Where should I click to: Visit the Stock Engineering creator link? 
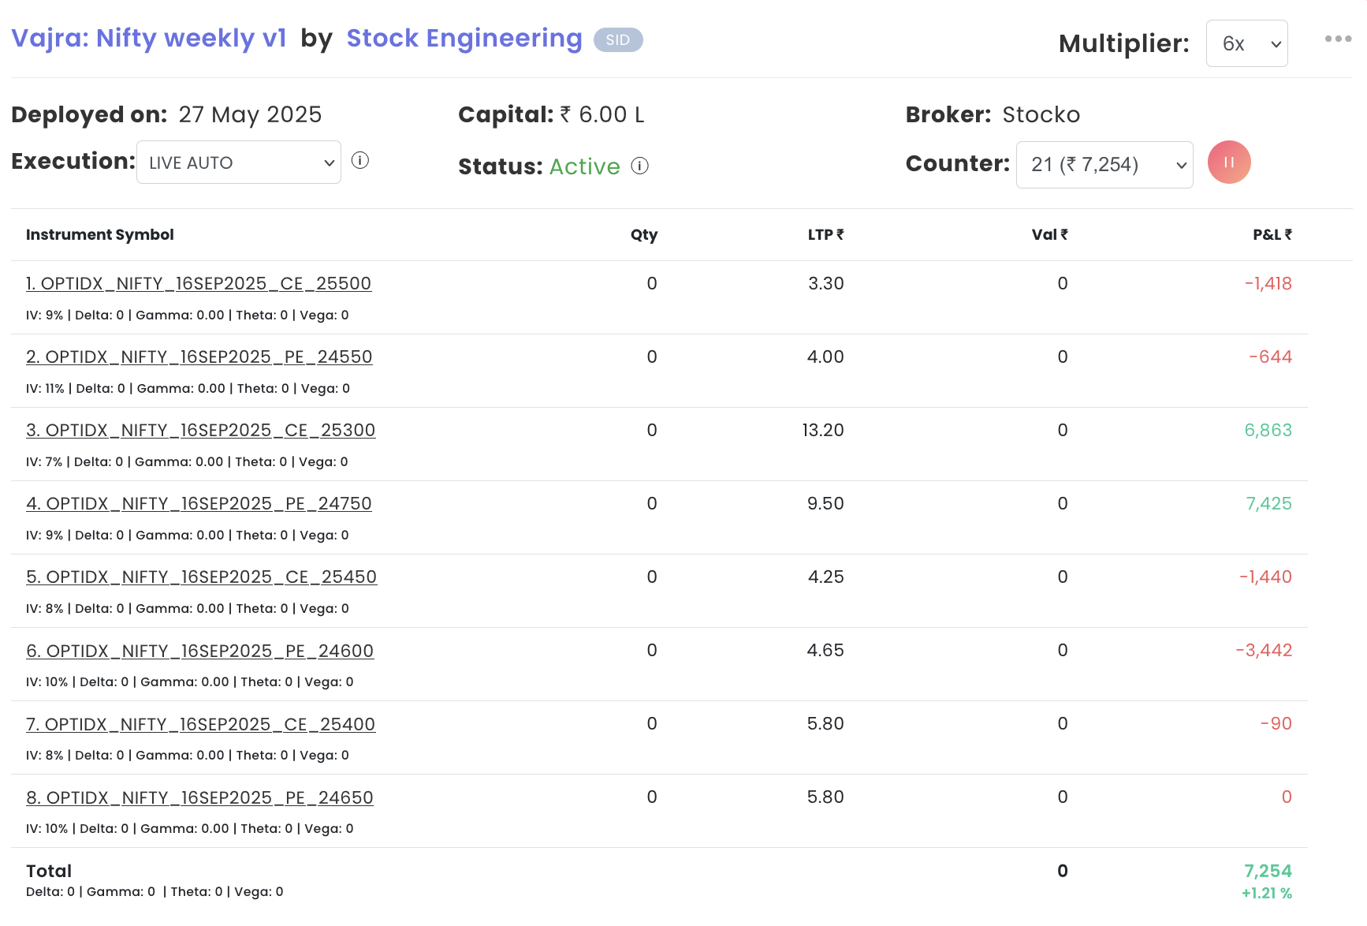(x=464, y=39)
